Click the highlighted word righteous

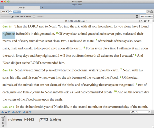coord(9,34)
